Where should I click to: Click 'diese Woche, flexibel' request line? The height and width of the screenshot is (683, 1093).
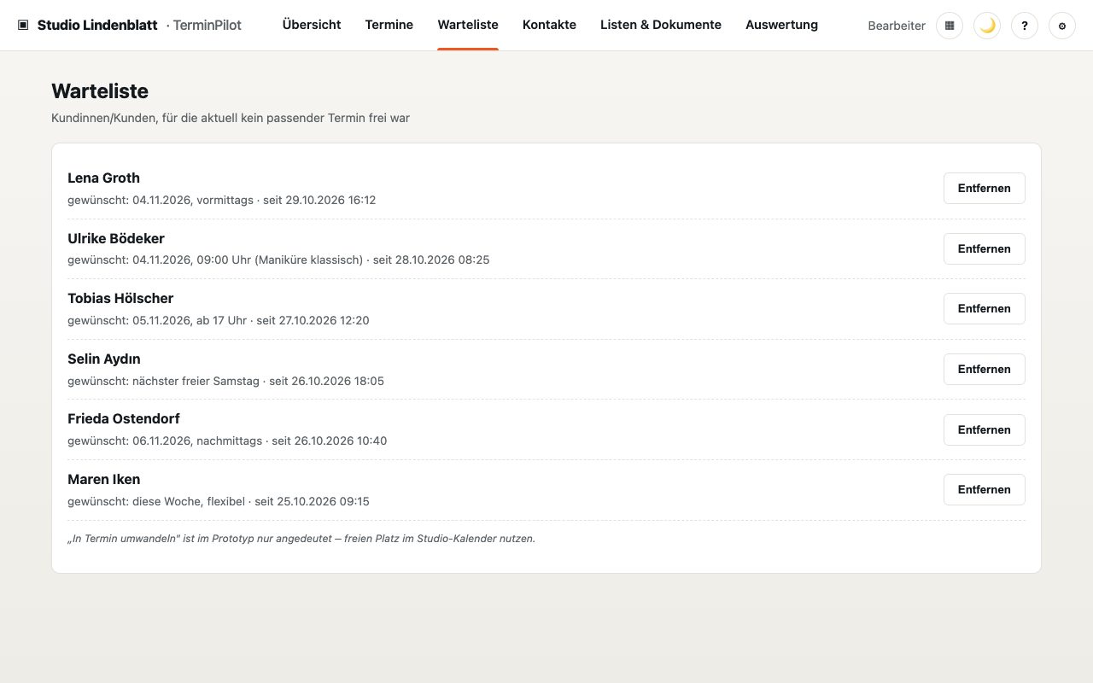click(219, 501)
